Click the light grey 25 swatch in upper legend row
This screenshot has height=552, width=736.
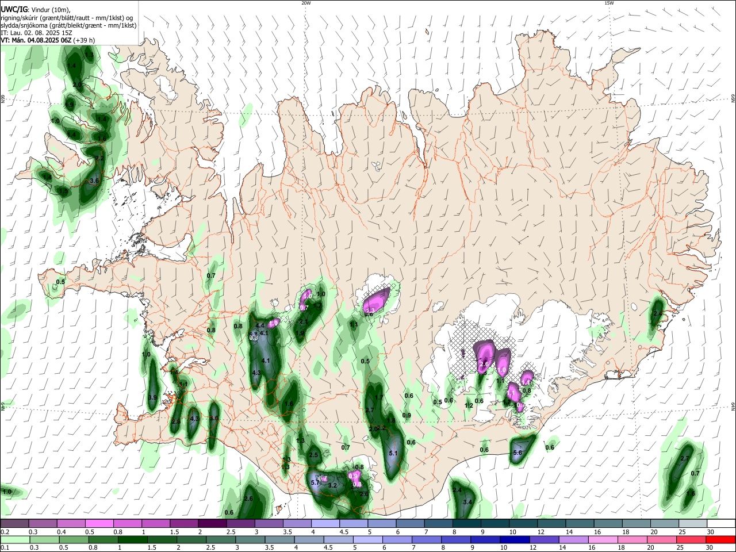tap(693, 523)
